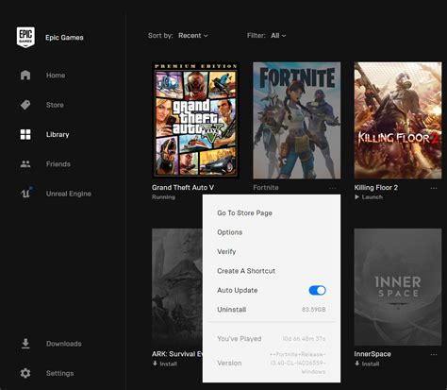Click the Grand Theft Auto V cover

195,120
